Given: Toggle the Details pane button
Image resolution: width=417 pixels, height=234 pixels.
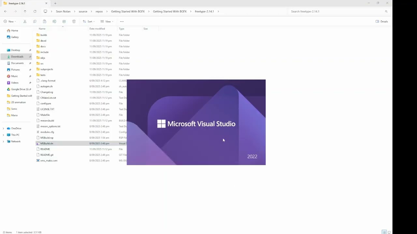Looking at the screenshot, I should [382, 21].
